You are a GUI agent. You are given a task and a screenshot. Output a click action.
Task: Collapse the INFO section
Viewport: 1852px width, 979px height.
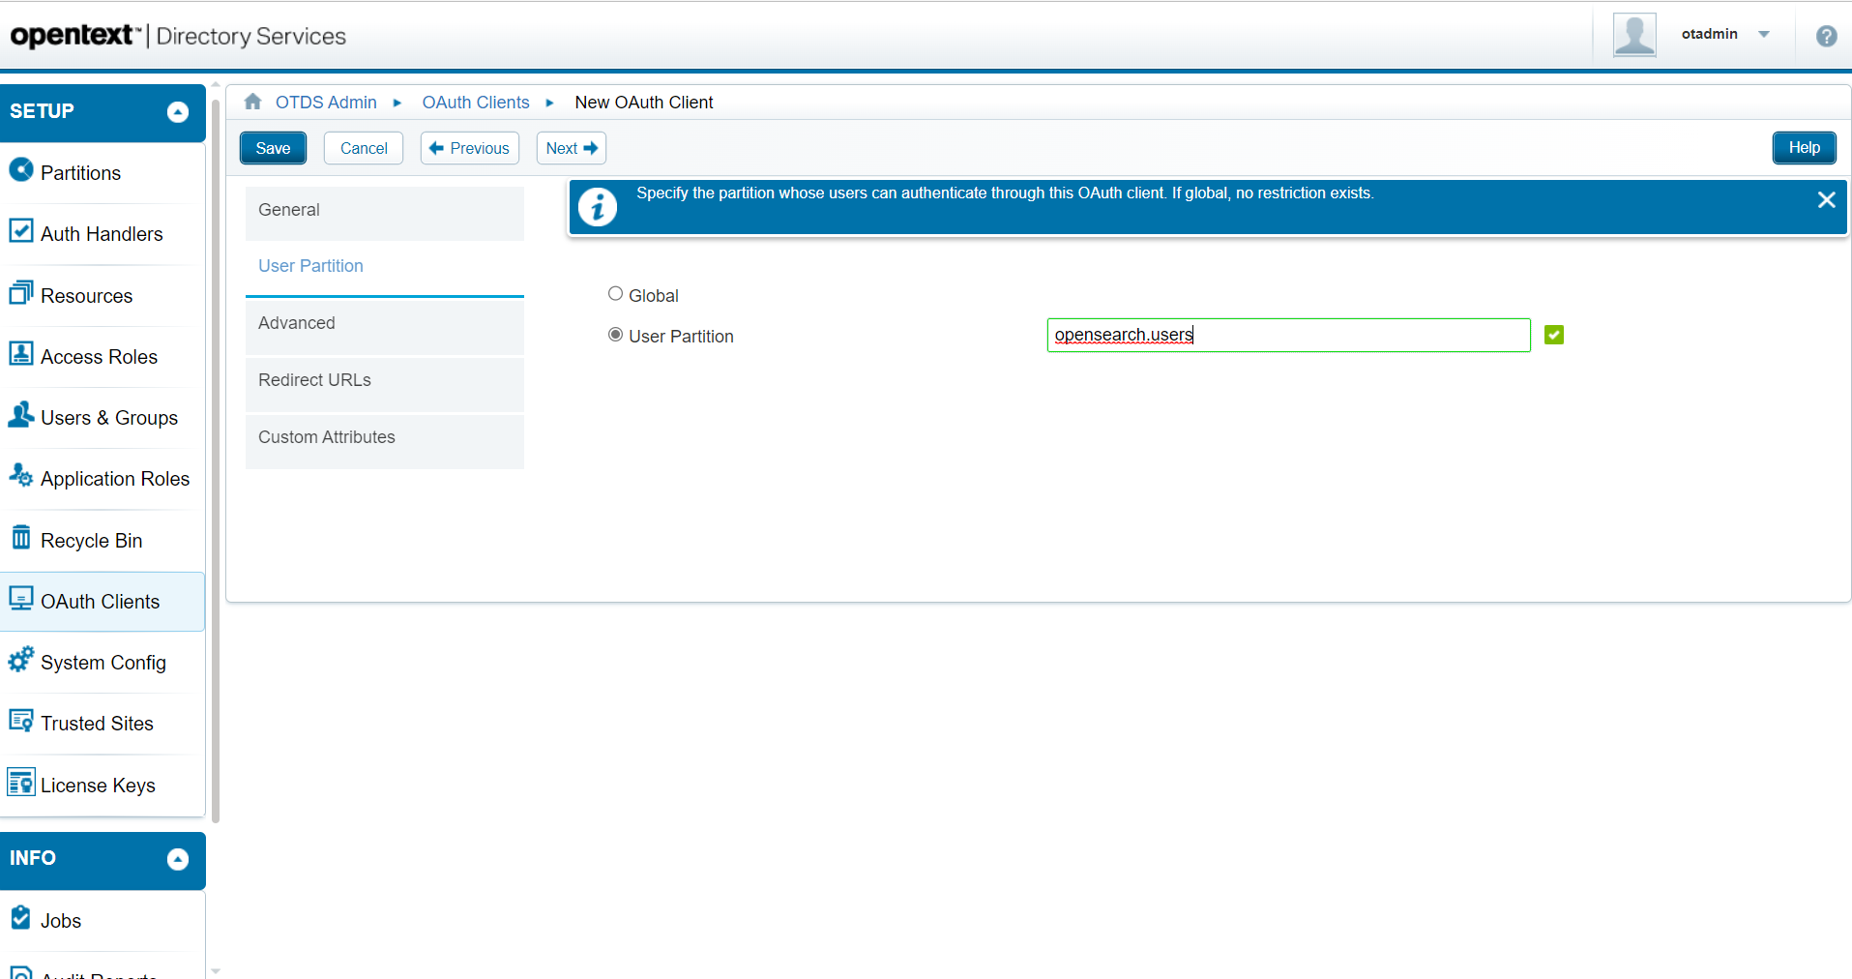click(x=178, y=859)
